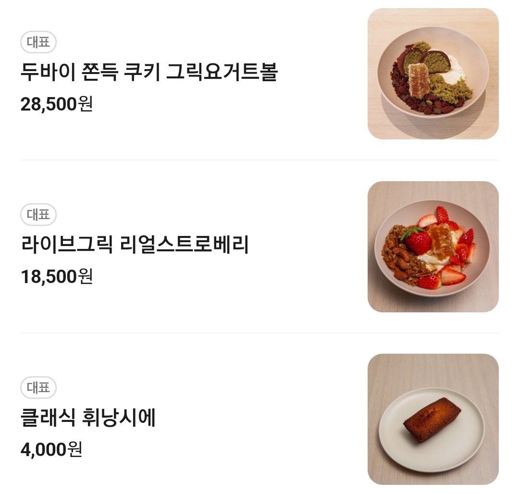Open the strawberry Greek yogurt bowl thumbnail
Viewport: 519px width, 494px height.
point(433,247)
